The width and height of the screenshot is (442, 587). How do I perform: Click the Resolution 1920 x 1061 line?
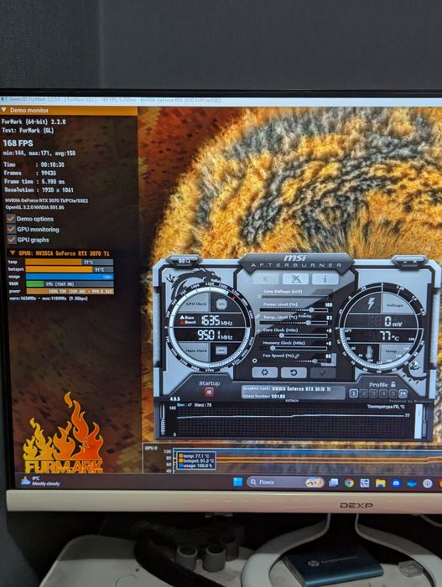point(39,190)
